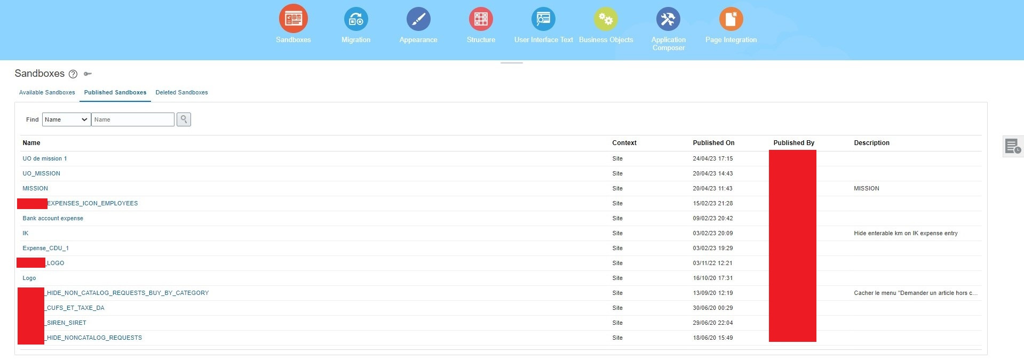Click the search magnifier button
This screenshot has height=360, width=1024.
pos(184,119)
